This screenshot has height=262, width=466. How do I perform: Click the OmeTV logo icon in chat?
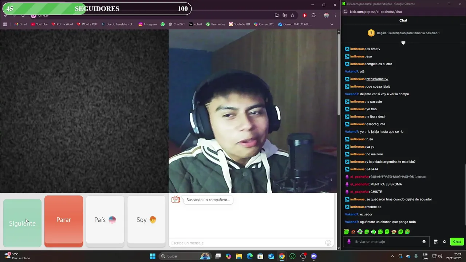(176, 199)
